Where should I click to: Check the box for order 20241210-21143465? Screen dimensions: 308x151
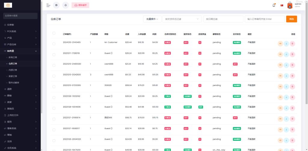[x=54, y=44]
